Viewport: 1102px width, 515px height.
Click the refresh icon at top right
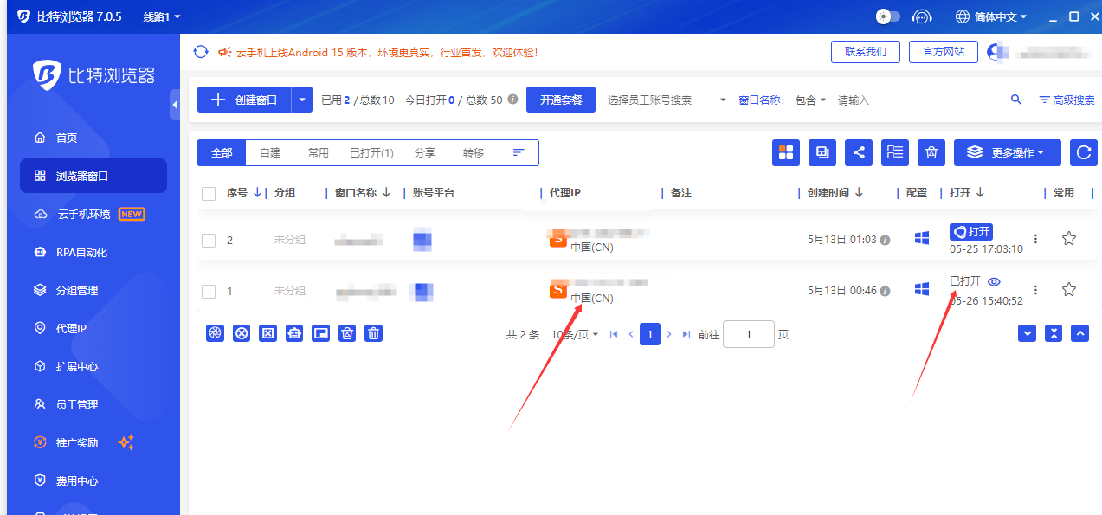[1083, 152]
